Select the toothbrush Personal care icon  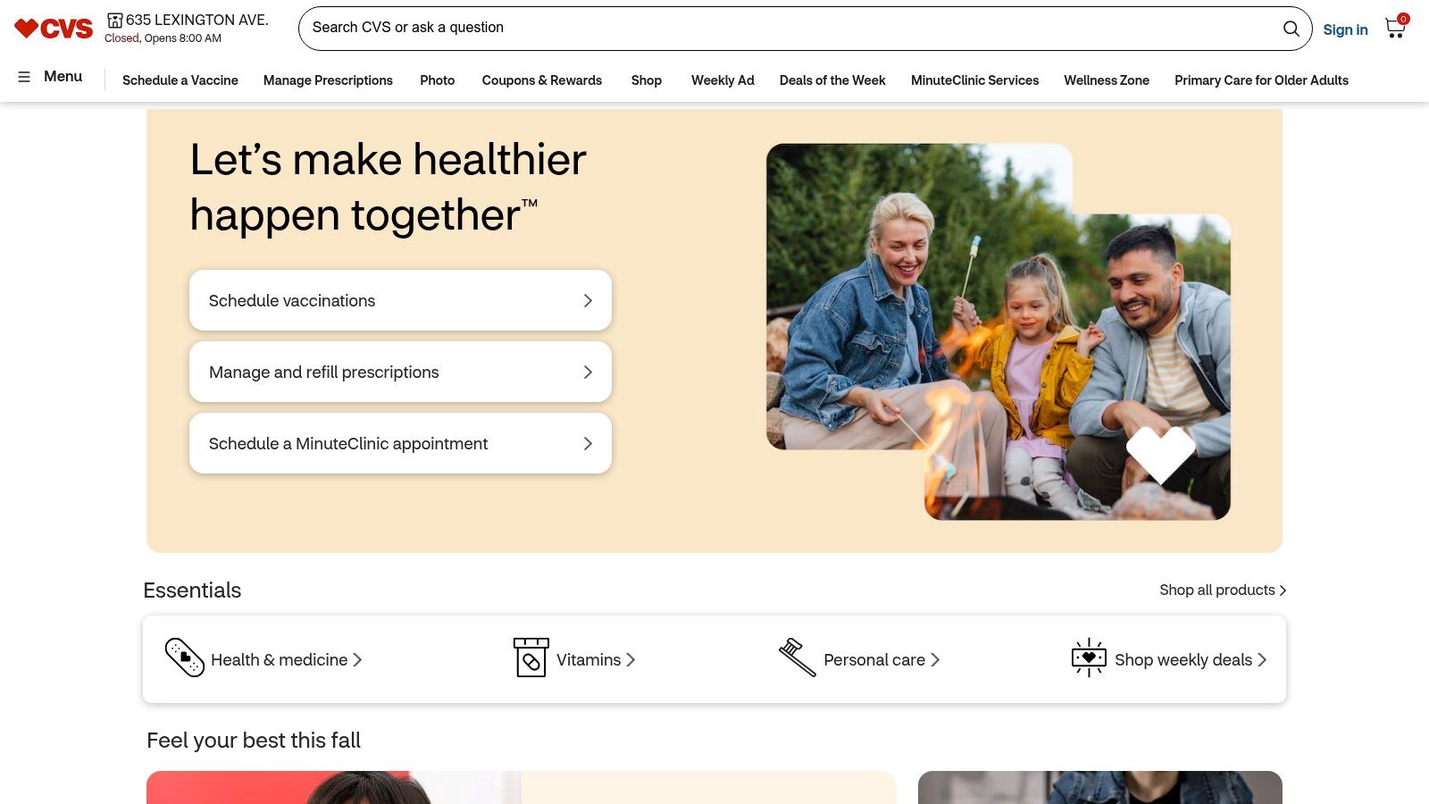tap(797, 657)
